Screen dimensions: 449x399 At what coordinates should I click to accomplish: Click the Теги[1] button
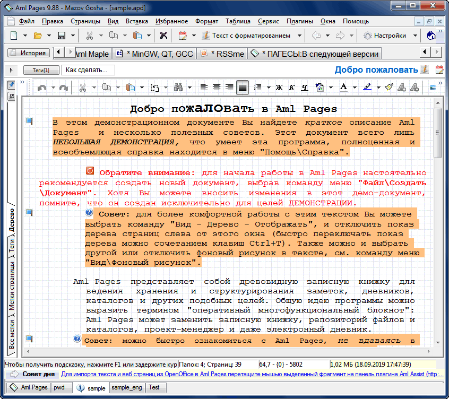[x=41, y=70]
